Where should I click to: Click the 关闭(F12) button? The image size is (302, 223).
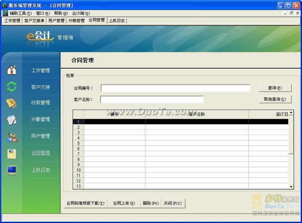click(173, 203)
